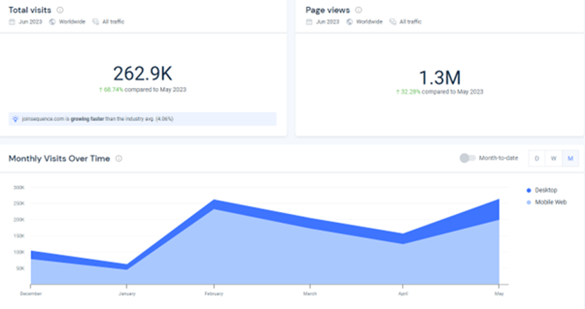Switch chart granularity to D (daily)

tap(537, 158)
